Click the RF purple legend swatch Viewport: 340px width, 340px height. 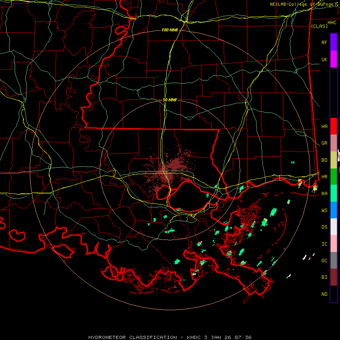pos(334,42)
